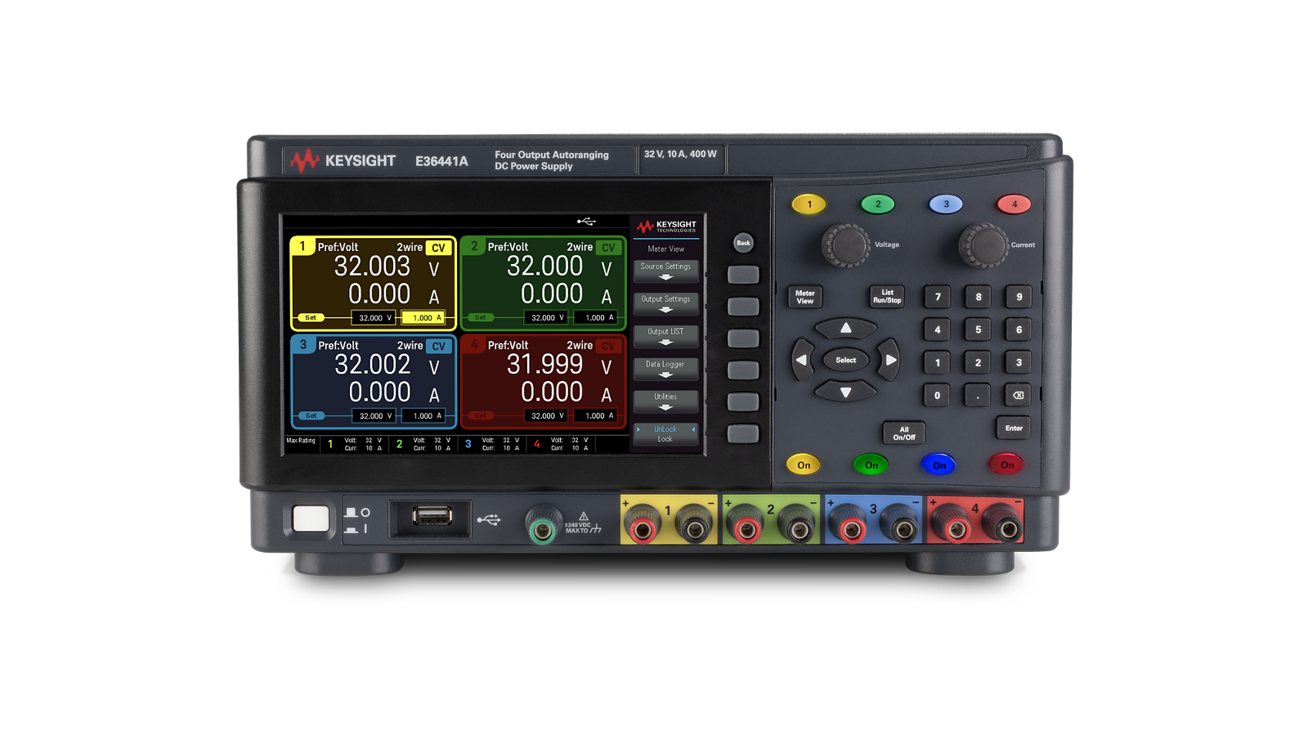
Task: Toggle red On button for output 4
Action: point(1007,465)
